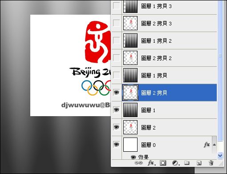The image size is (227, 174).
Task: Show the 圖層 2 拷貝 3 layer
Action: pos(116,23)
